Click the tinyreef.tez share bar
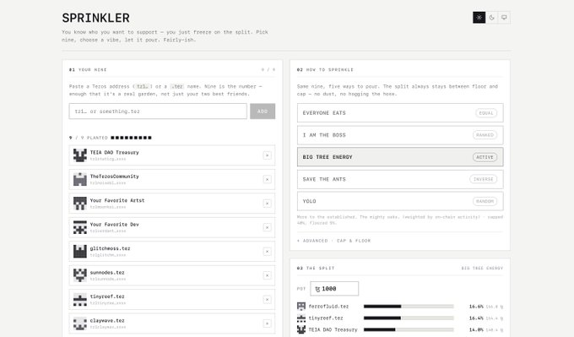The height and width of the screenshot is (337, 574). [409, 318]
